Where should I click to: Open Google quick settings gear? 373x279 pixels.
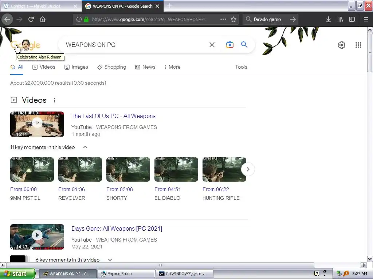(342, 45)
